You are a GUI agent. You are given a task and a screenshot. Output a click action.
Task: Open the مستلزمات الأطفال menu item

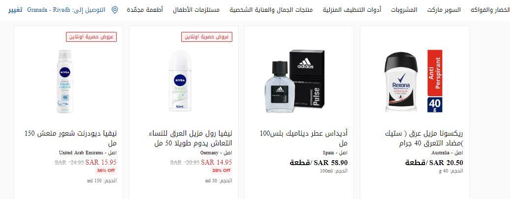[x=196, y=10]
